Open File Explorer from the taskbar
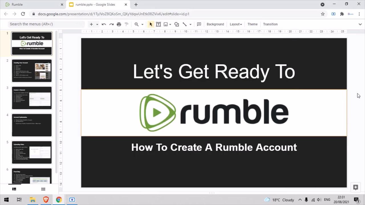 32,200
